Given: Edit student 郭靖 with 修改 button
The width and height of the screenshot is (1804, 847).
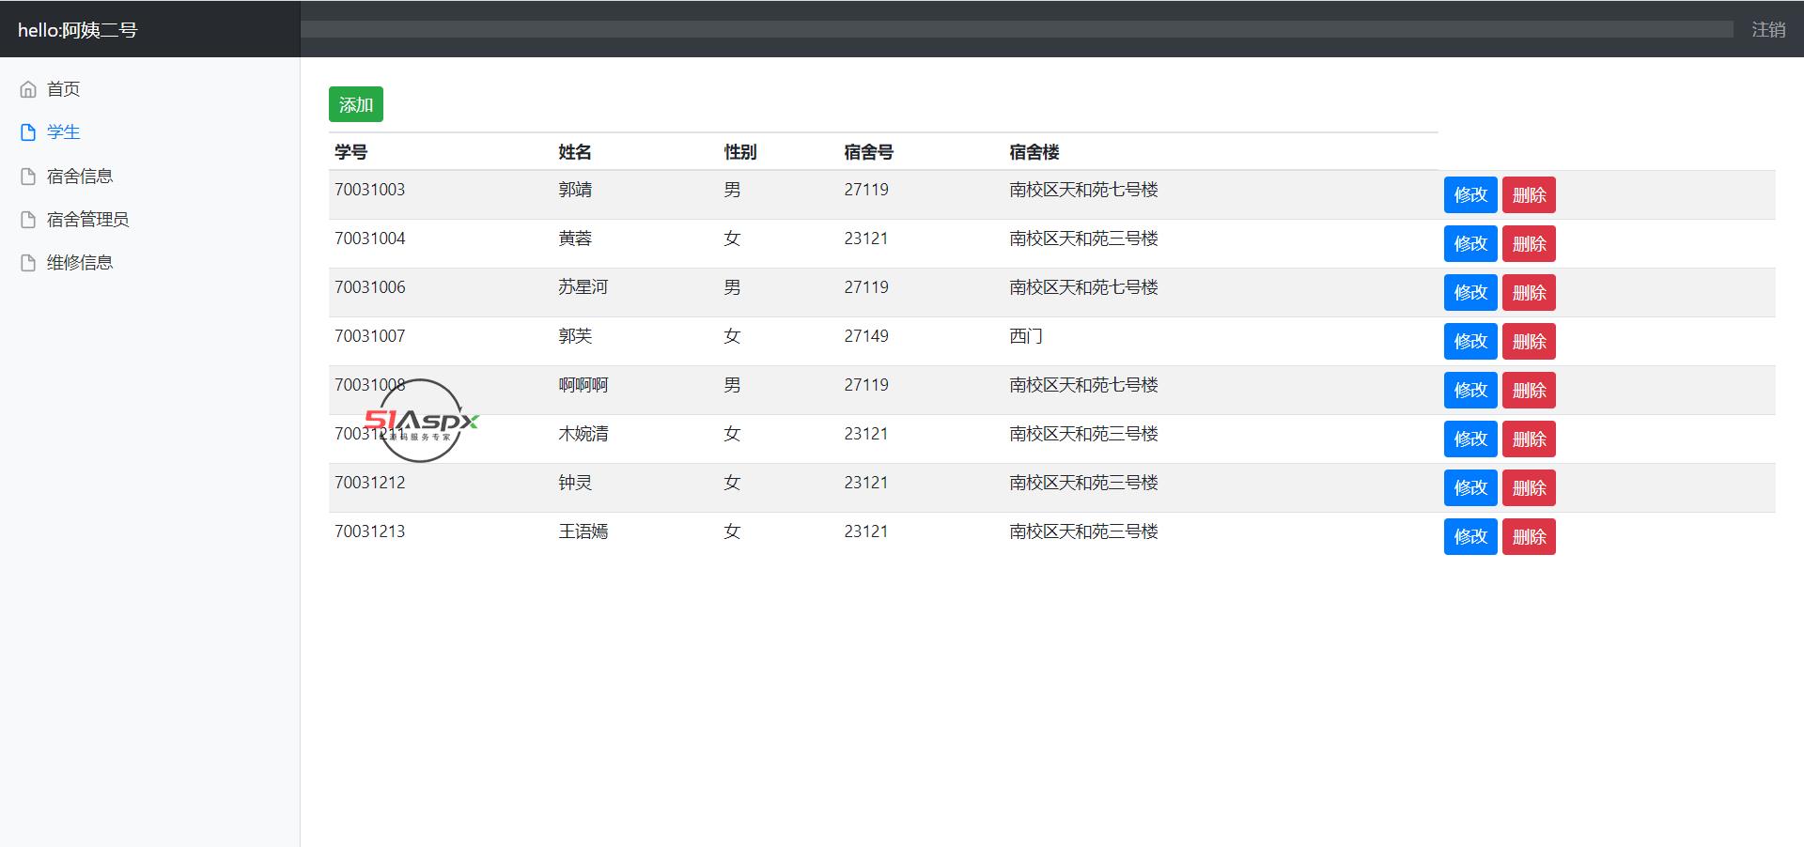Looking at the screenshot, I should coord(1470,195).
